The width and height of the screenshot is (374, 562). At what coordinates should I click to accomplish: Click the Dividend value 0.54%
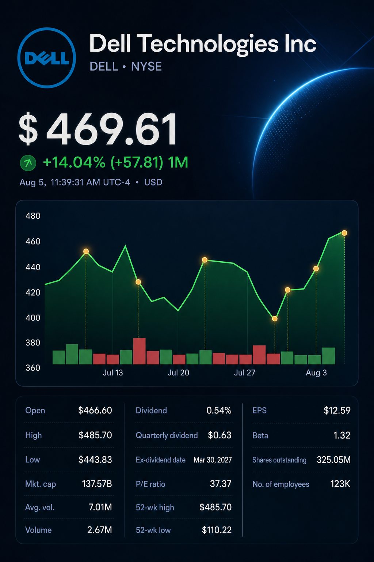(x=219, y=411)
